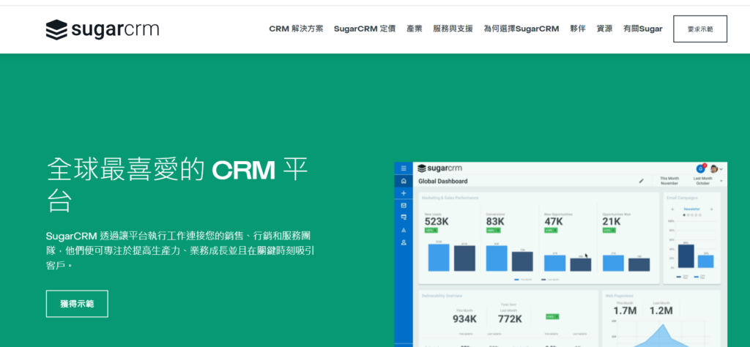Click the 934K This Month value
The height and width of the screenshot is (347, 750).
(x=464, y=318)
